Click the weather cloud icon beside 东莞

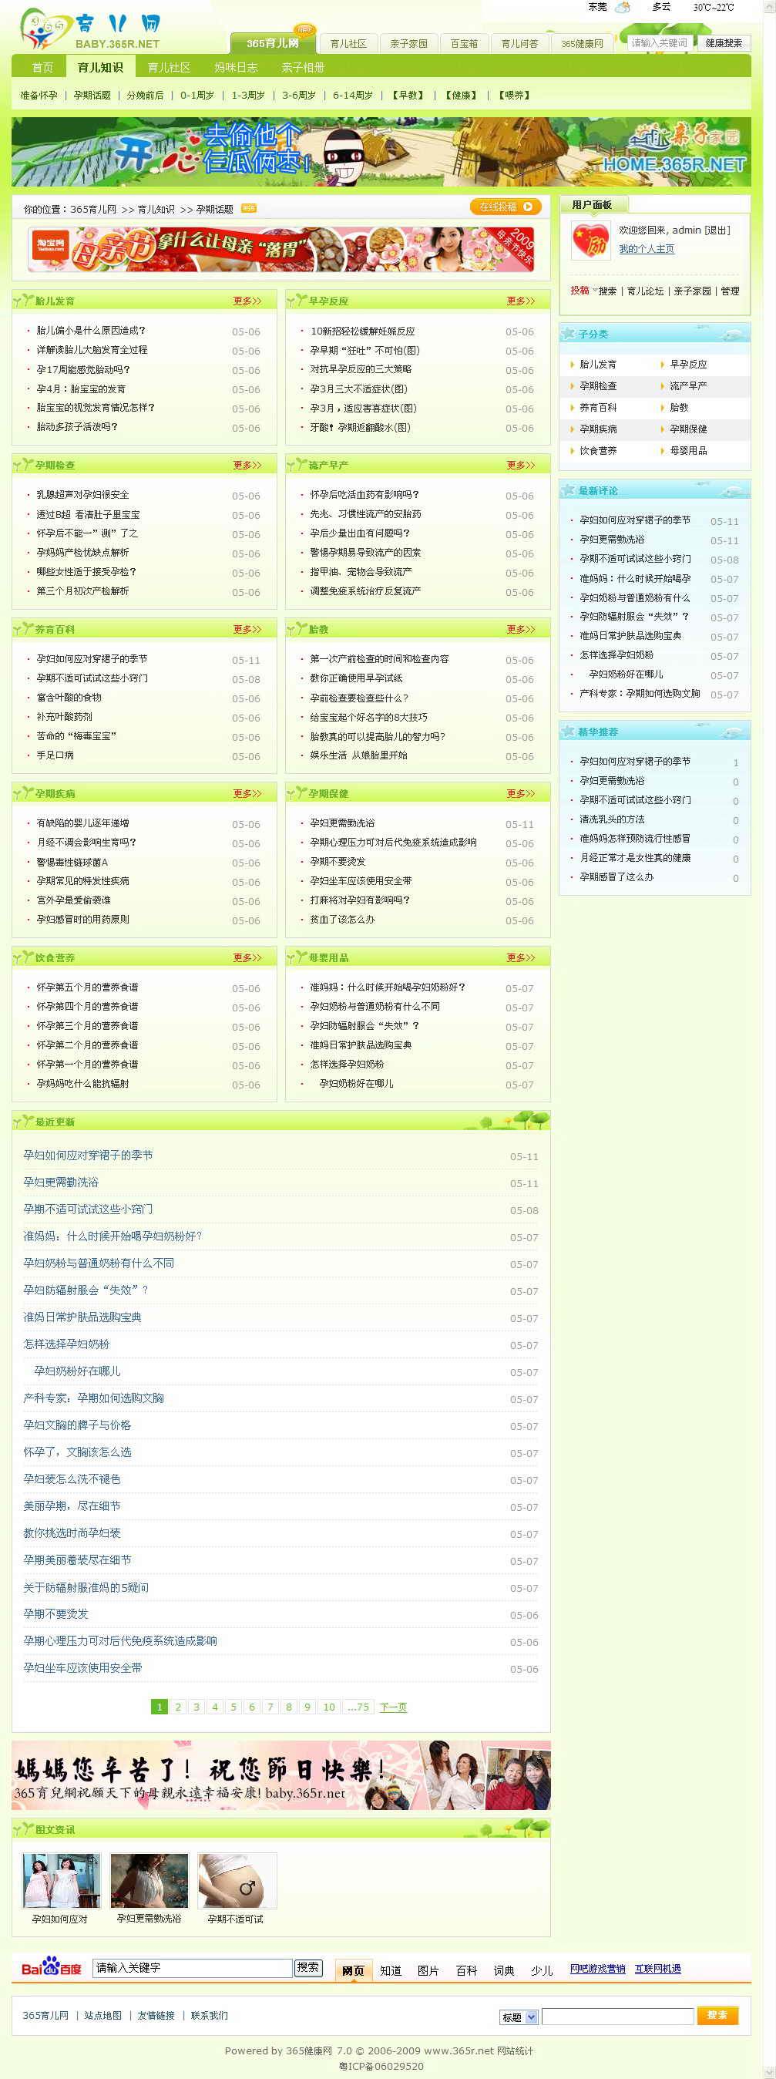pos(622,7)
